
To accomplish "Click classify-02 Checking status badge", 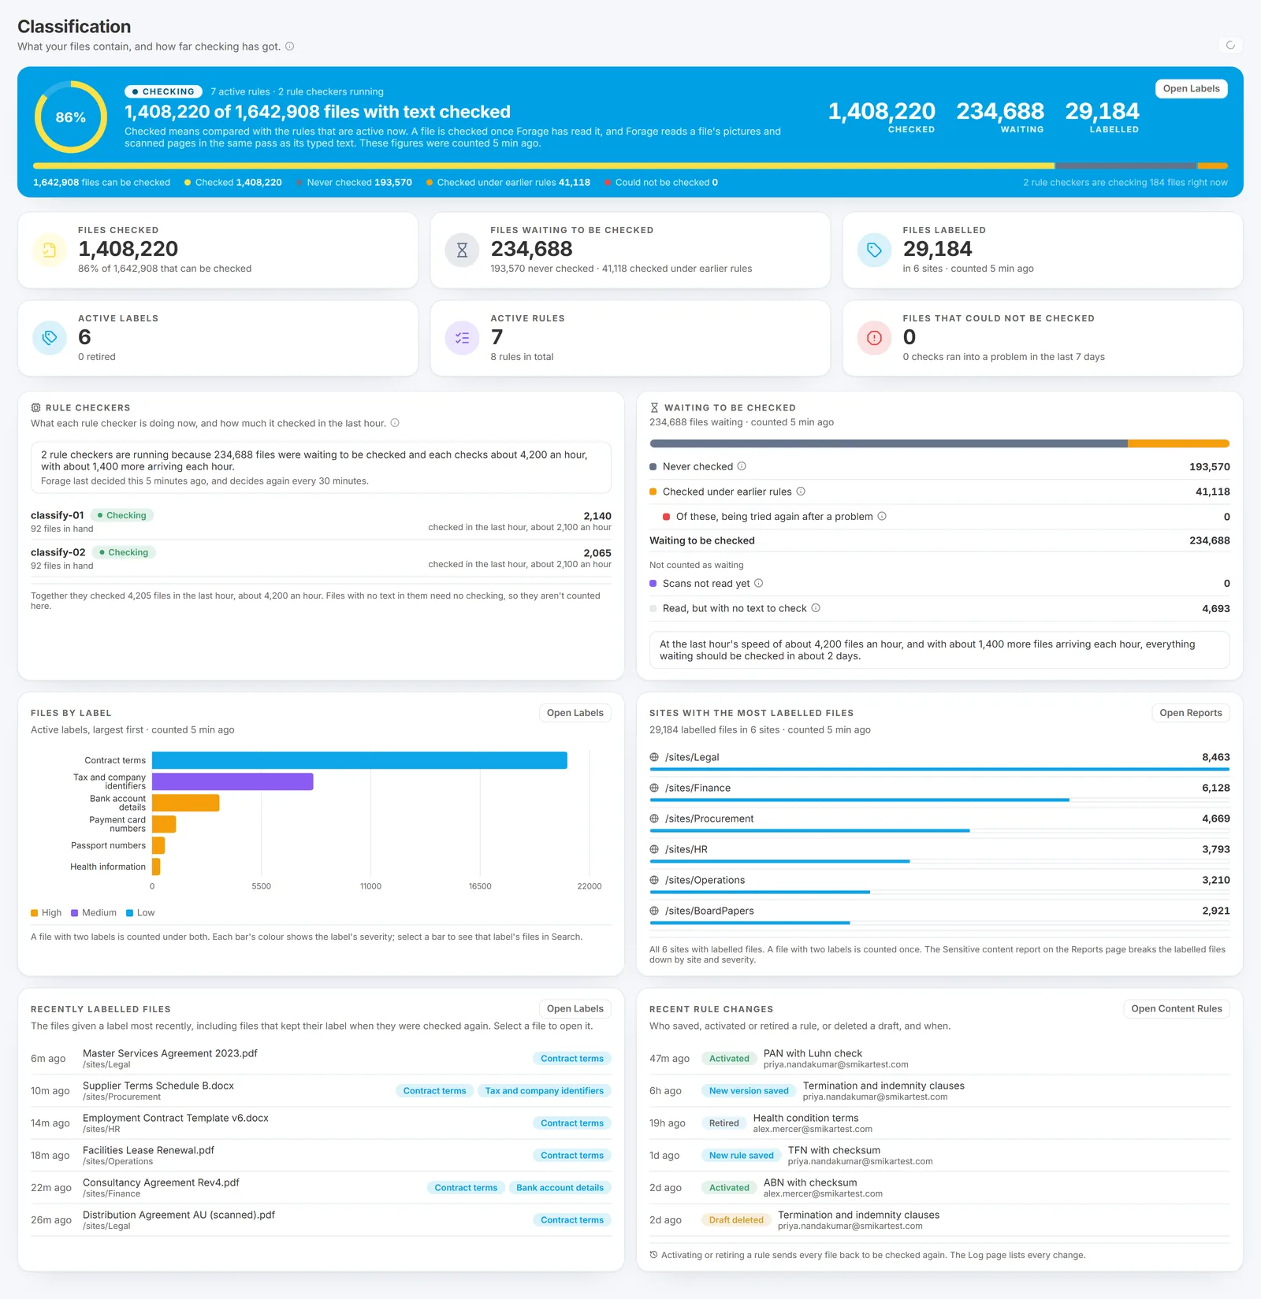I will (125, 552).
